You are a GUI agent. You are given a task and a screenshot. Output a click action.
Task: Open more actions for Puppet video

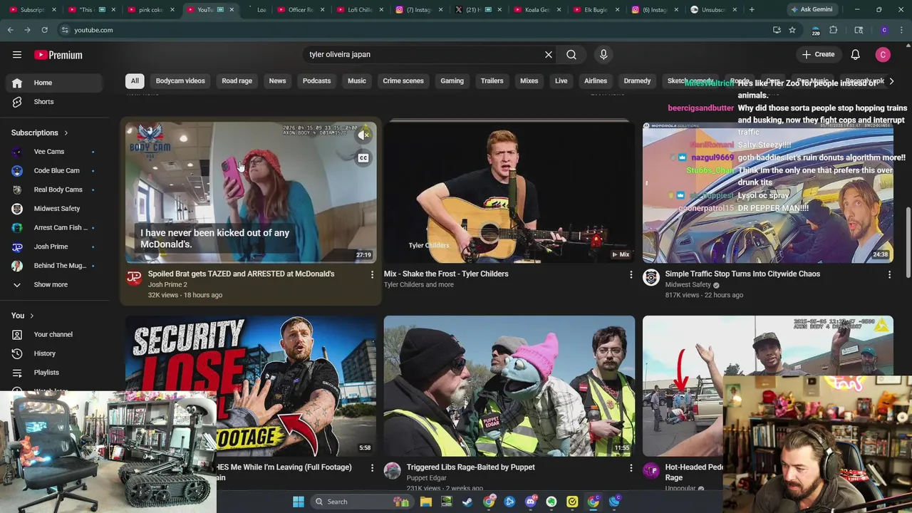(x=631, y=468)
